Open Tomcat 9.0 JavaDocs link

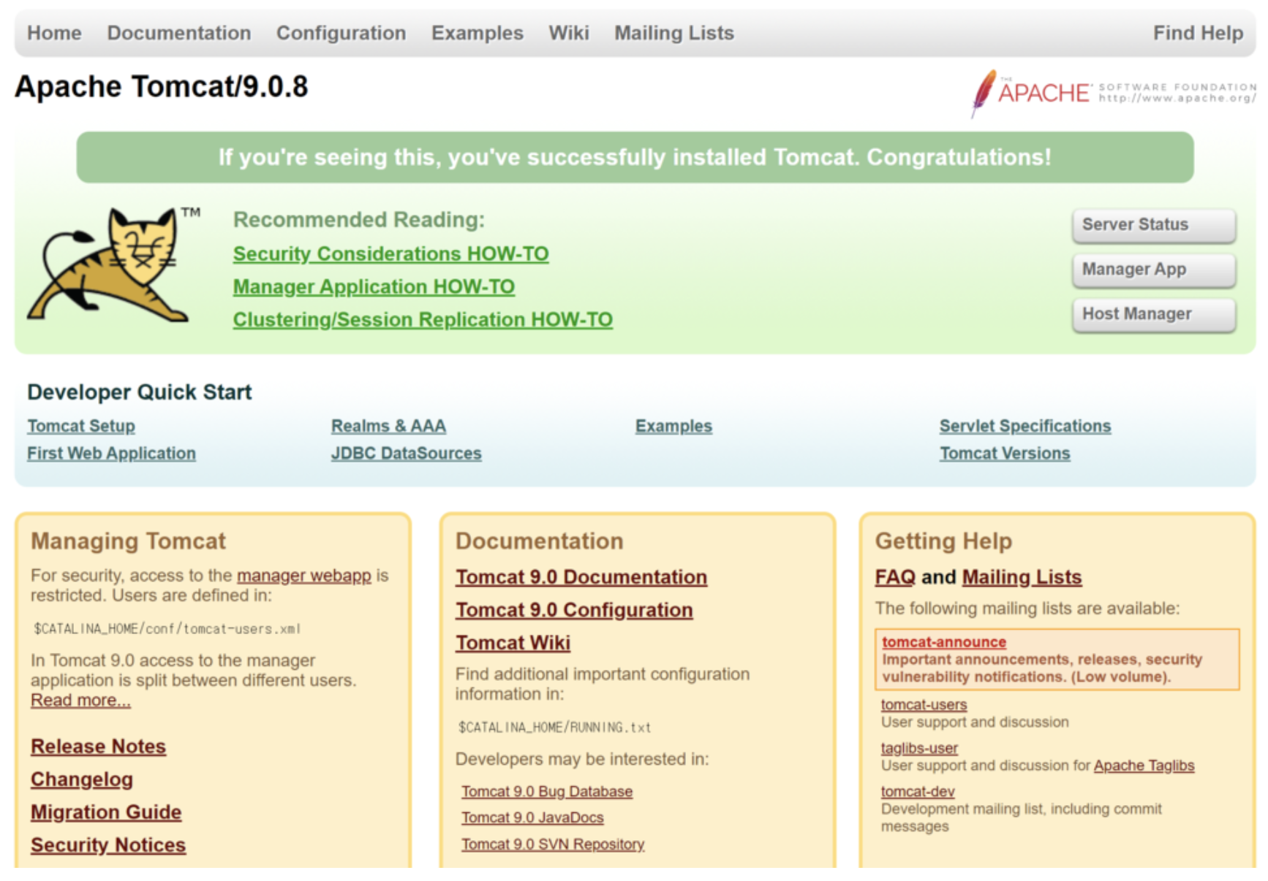point(532,818)
